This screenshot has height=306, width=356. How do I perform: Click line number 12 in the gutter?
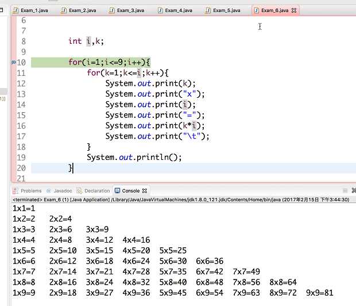[21, 83]
